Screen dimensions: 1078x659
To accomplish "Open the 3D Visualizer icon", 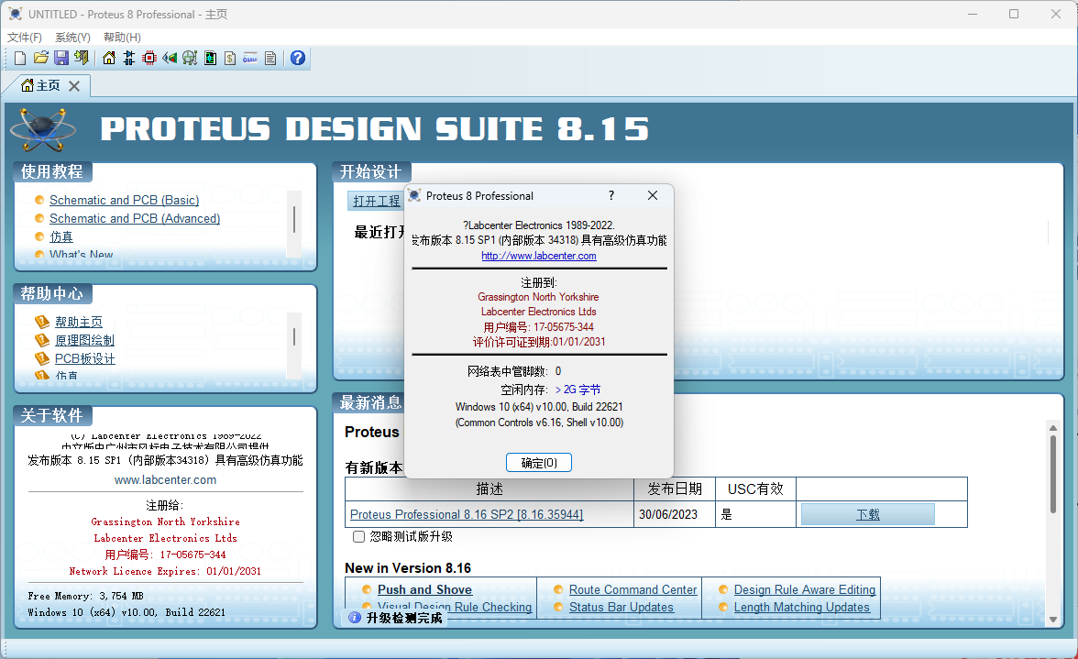I will (169, 59).
